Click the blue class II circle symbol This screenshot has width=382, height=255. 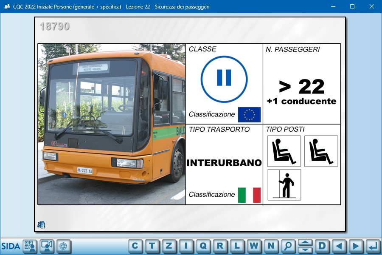click(224, 79)
